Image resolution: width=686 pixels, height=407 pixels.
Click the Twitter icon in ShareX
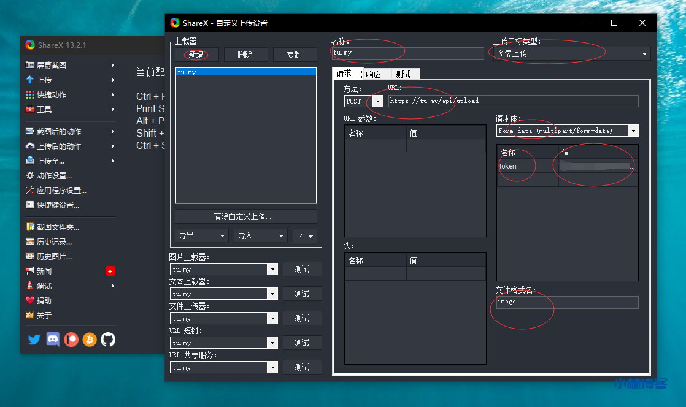(34, 340)
